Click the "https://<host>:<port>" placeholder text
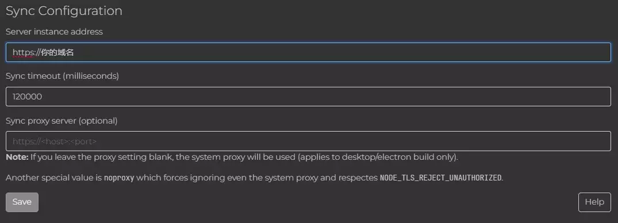The height and width of the screenshot is (223, 618). (55, 141)
